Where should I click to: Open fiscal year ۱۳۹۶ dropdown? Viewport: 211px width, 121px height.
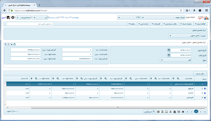[x=129, y=18]
